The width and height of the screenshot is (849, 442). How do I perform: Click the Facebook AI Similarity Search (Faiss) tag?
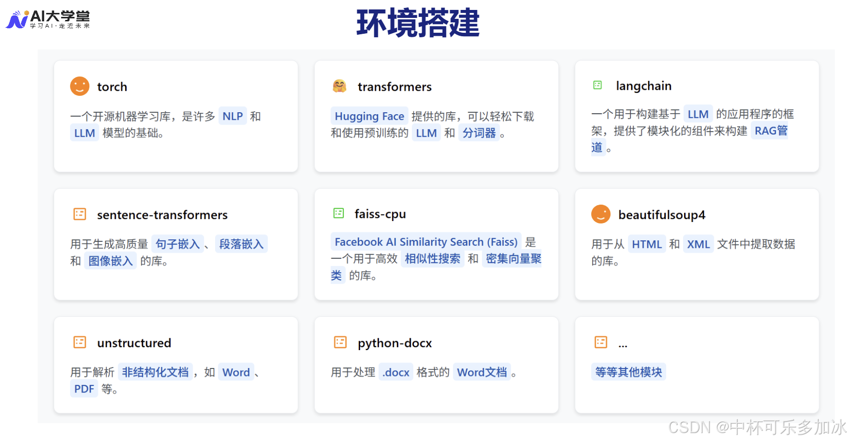pyautogui.click(x=426, y=242)
